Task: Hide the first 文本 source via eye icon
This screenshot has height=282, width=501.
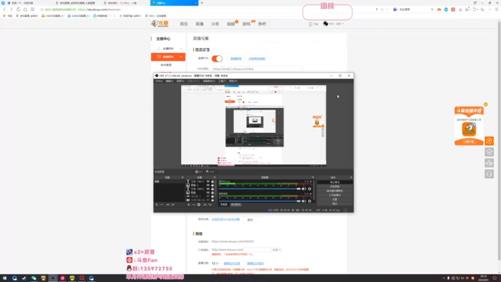Action: [x=208, y=182]
